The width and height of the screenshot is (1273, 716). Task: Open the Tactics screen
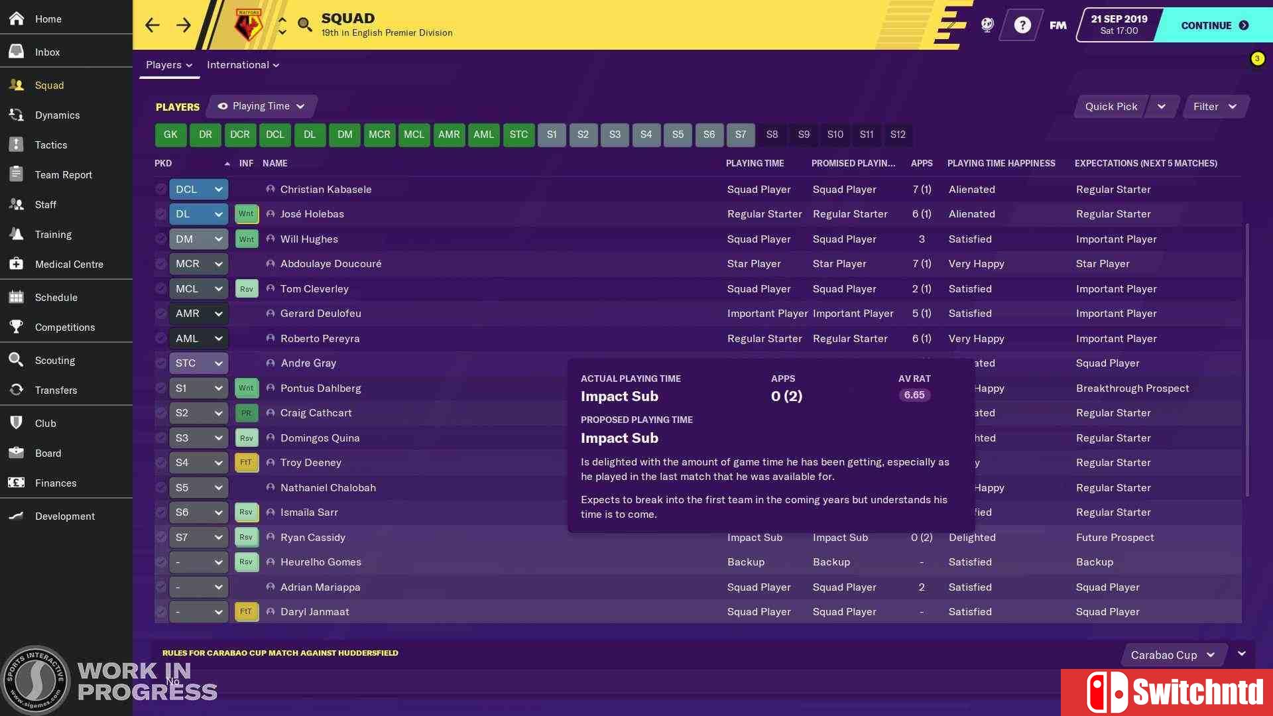(50, 145)
